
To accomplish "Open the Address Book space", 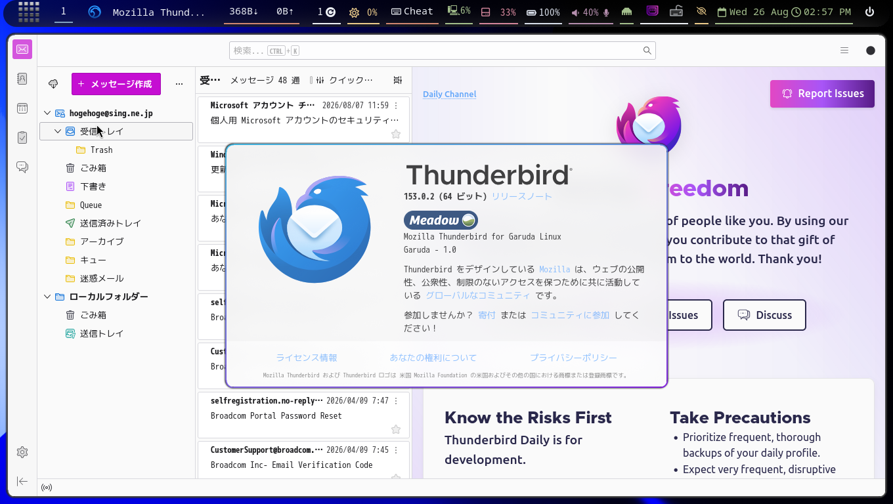I will pos(22,79).
